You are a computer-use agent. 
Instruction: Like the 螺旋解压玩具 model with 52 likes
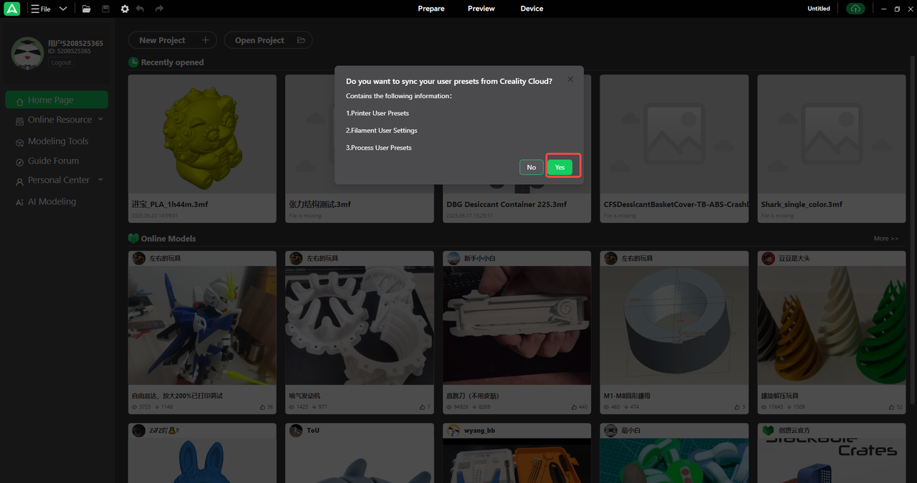893,407
